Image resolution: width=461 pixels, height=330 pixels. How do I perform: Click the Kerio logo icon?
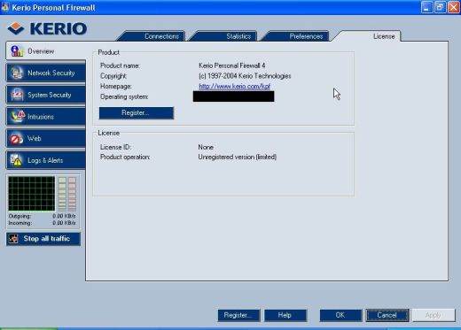click(16, 28)
